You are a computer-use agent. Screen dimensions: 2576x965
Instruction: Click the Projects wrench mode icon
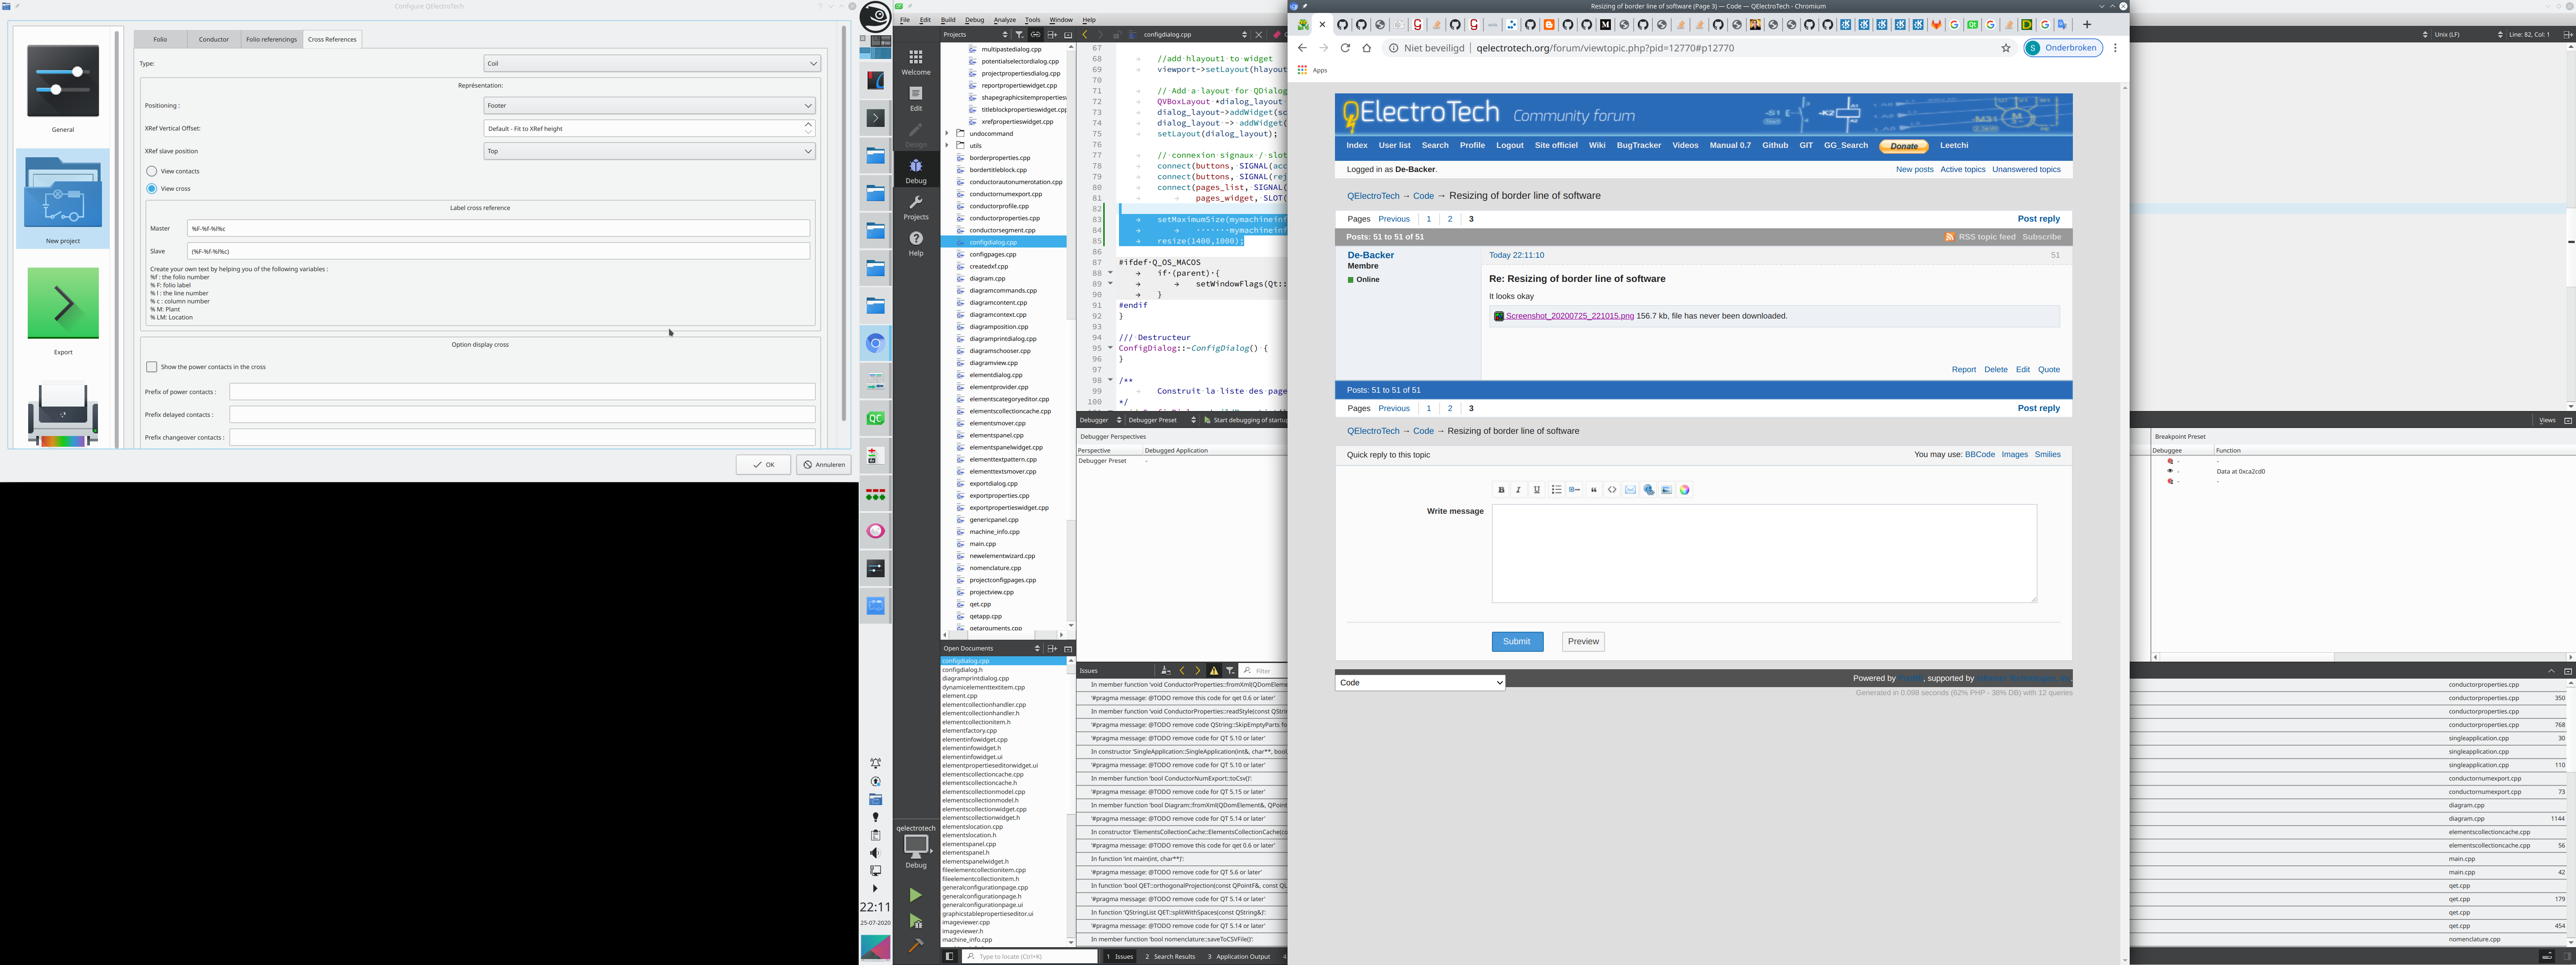915,207
